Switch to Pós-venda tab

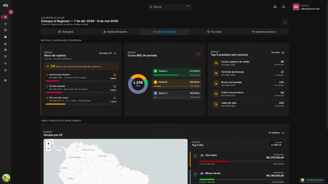[x=214, y=32]
